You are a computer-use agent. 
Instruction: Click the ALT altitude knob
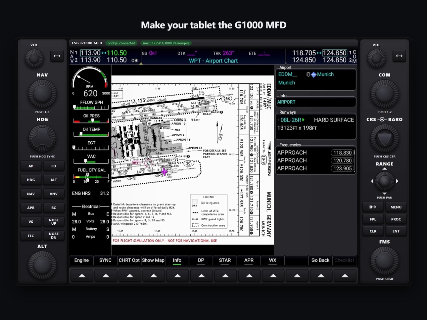point(42,265)
